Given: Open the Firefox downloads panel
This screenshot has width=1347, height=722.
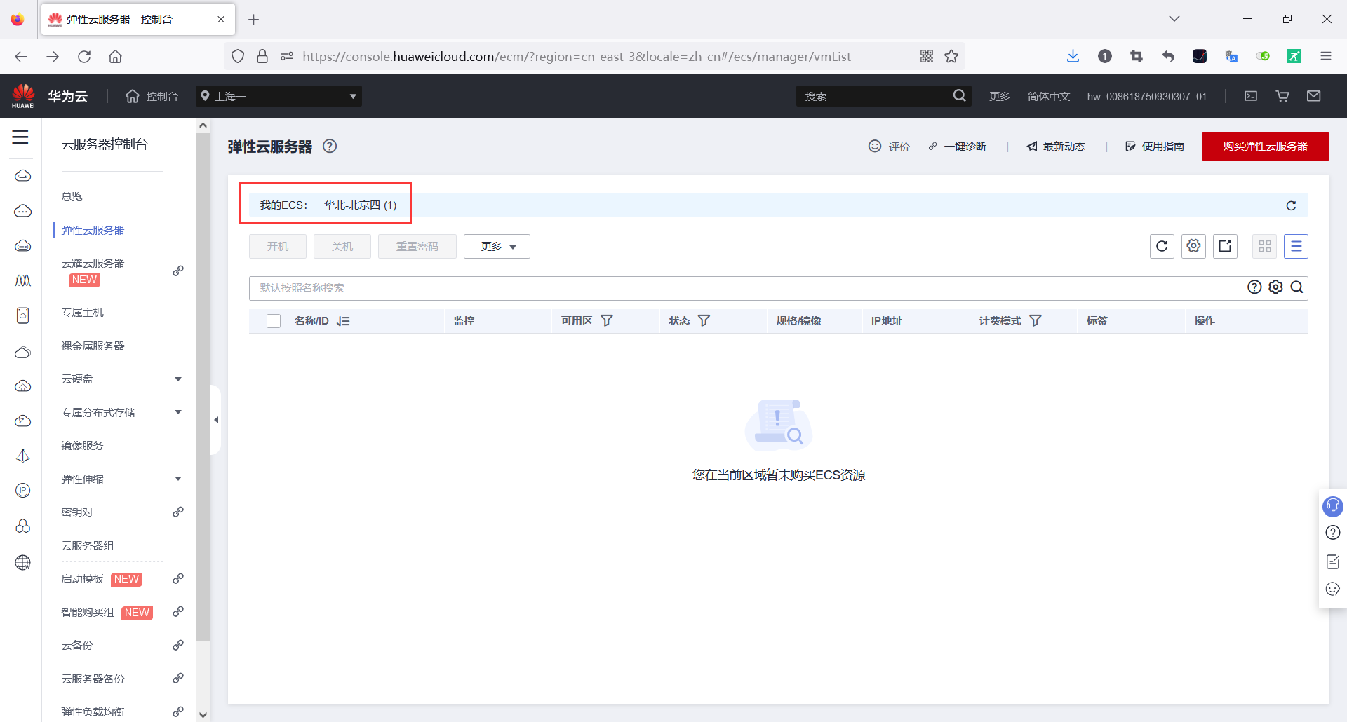Looking at the screenshot, I should click(1073, 56).
